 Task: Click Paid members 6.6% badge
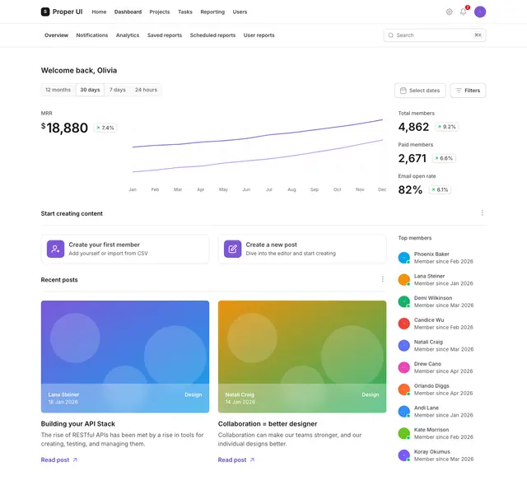(x=444, y=158)
